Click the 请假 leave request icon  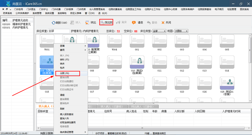point(134,23)
